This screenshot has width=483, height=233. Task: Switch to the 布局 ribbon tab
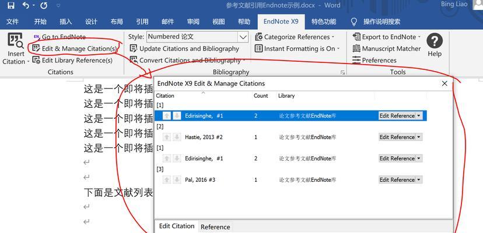(x=117, y=22)
